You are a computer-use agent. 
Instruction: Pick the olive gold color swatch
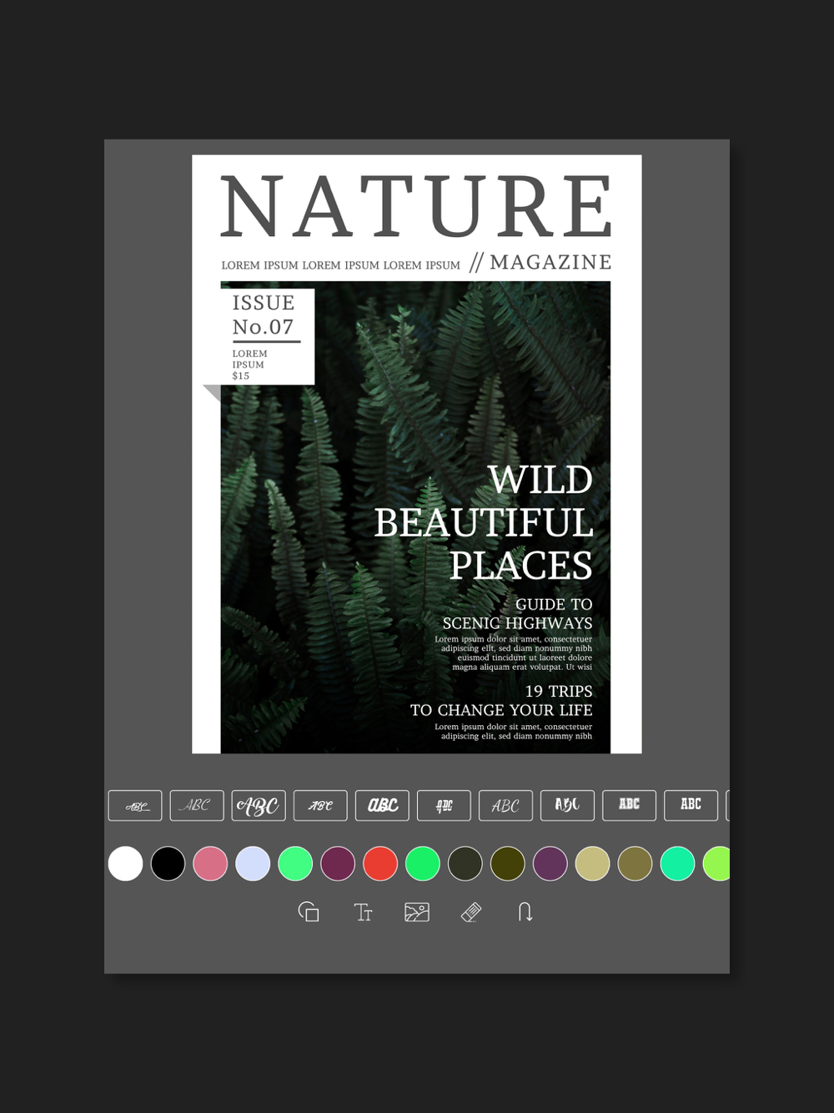tap(636, 864)
